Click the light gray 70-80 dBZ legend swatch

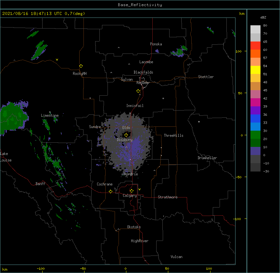(255, 30)
